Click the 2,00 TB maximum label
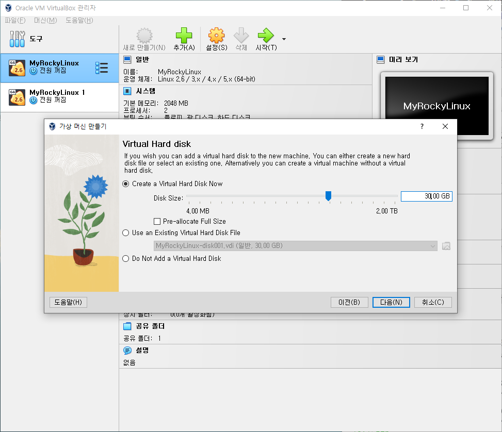The image size is (502, 432). pos(387,211)
